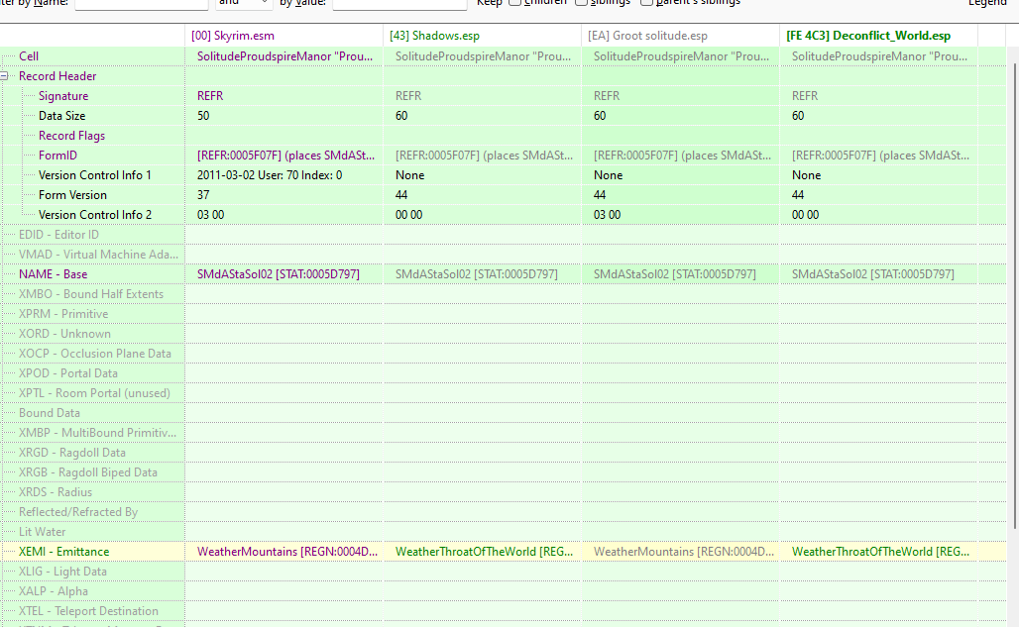This screenshot has width=1019, height=627.
Task: Select the XMBO - Bound Half Extents row
Action: [504, 294]
